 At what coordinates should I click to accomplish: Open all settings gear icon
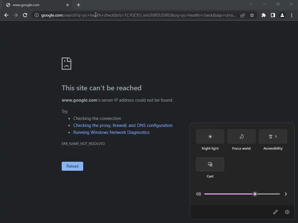(287, 212)
